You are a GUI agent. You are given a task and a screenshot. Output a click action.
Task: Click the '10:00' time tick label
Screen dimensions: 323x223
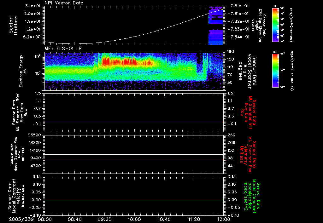point(134,219)
